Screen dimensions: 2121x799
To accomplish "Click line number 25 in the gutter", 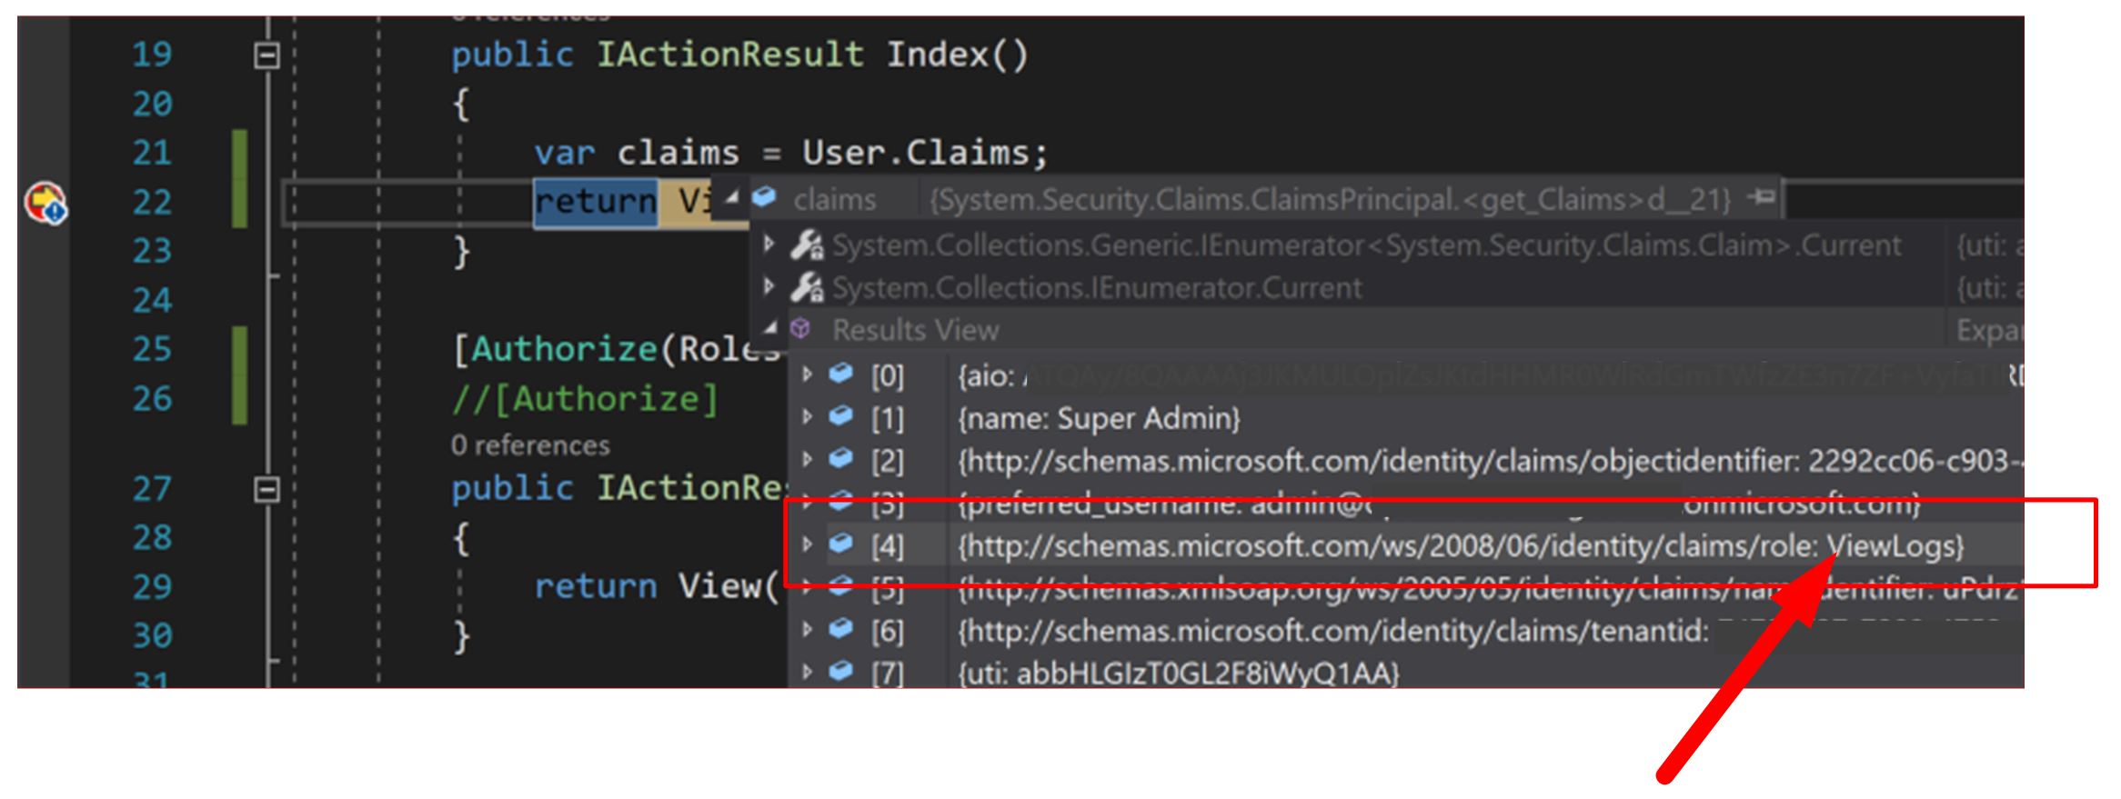I will [151, 349].
